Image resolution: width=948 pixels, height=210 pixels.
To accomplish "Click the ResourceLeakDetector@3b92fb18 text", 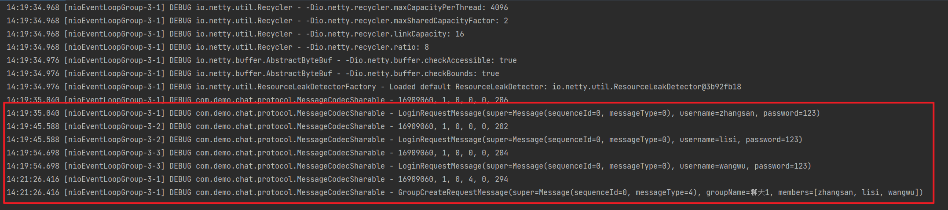I will click(646, 87).
